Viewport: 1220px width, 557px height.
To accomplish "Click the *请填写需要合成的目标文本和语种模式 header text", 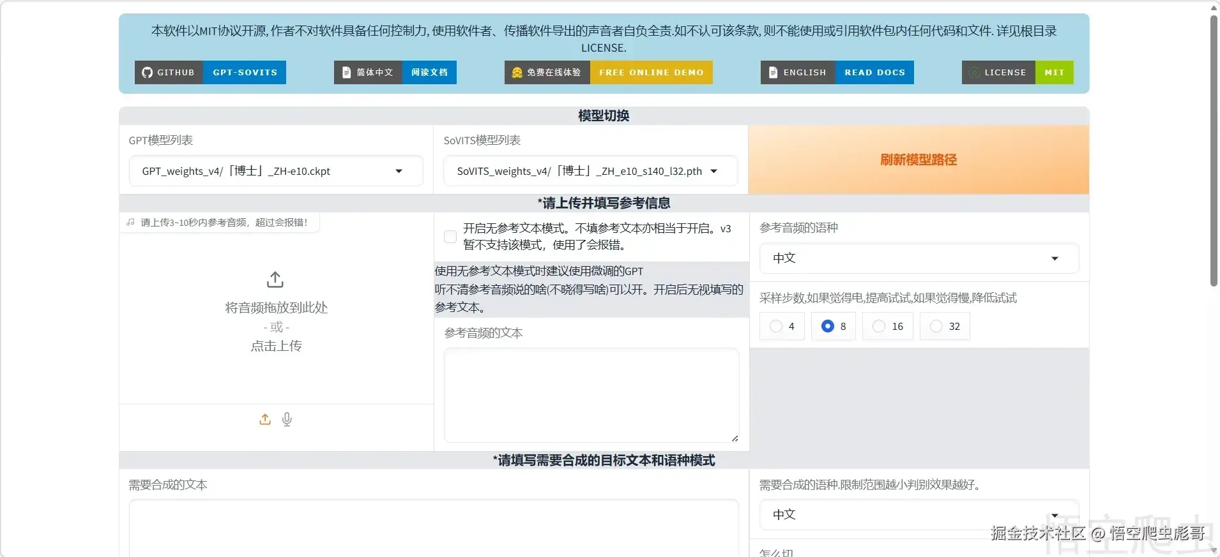I will tap(604, 460).
